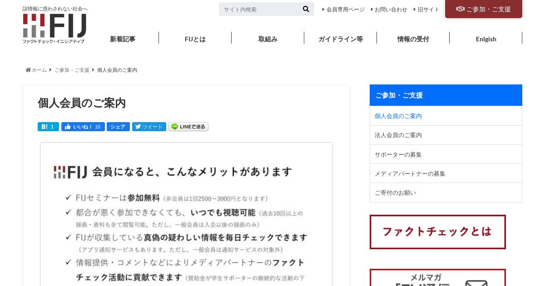Click the blue ご参加・ご支援 sidebar header
The width and height of the screenshot is (545, 286).
tap(446, 95)
